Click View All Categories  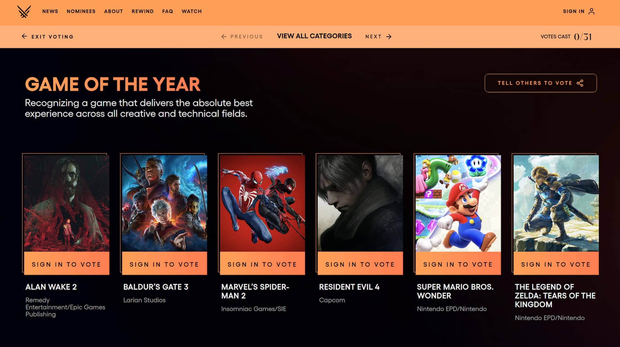314,36
